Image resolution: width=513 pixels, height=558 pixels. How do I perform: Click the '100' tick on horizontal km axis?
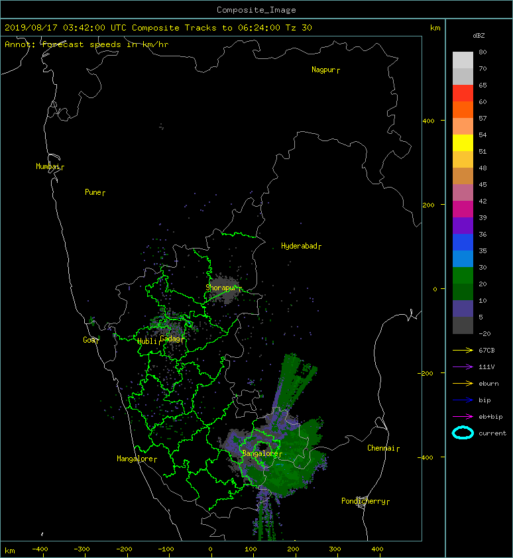click(x=251, y=549)
